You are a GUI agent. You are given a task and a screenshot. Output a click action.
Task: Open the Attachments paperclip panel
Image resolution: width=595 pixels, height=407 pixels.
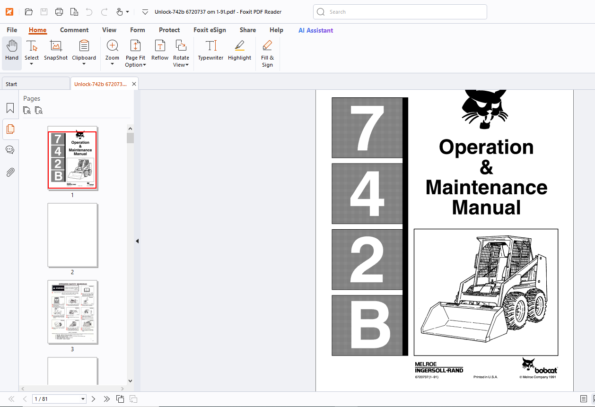point(10,172)
